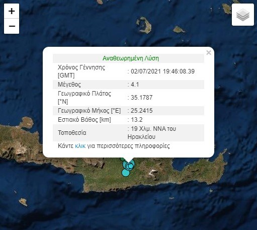Viewport: 257px width, 230px height.
Task: Click the 'Μέγεθος' label
Action: point(69,85)
